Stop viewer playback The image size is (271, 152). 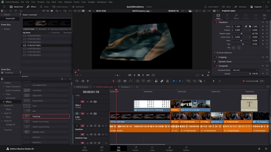point(138,75)
